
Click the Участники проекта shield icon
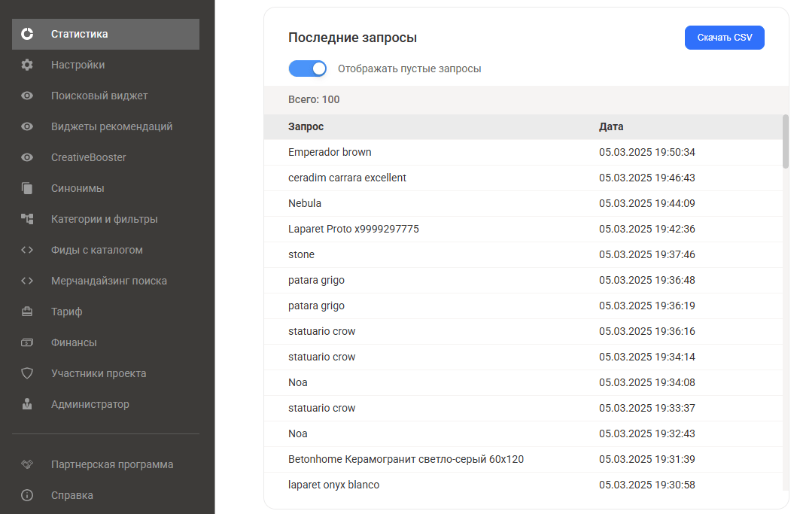[27, 373]
